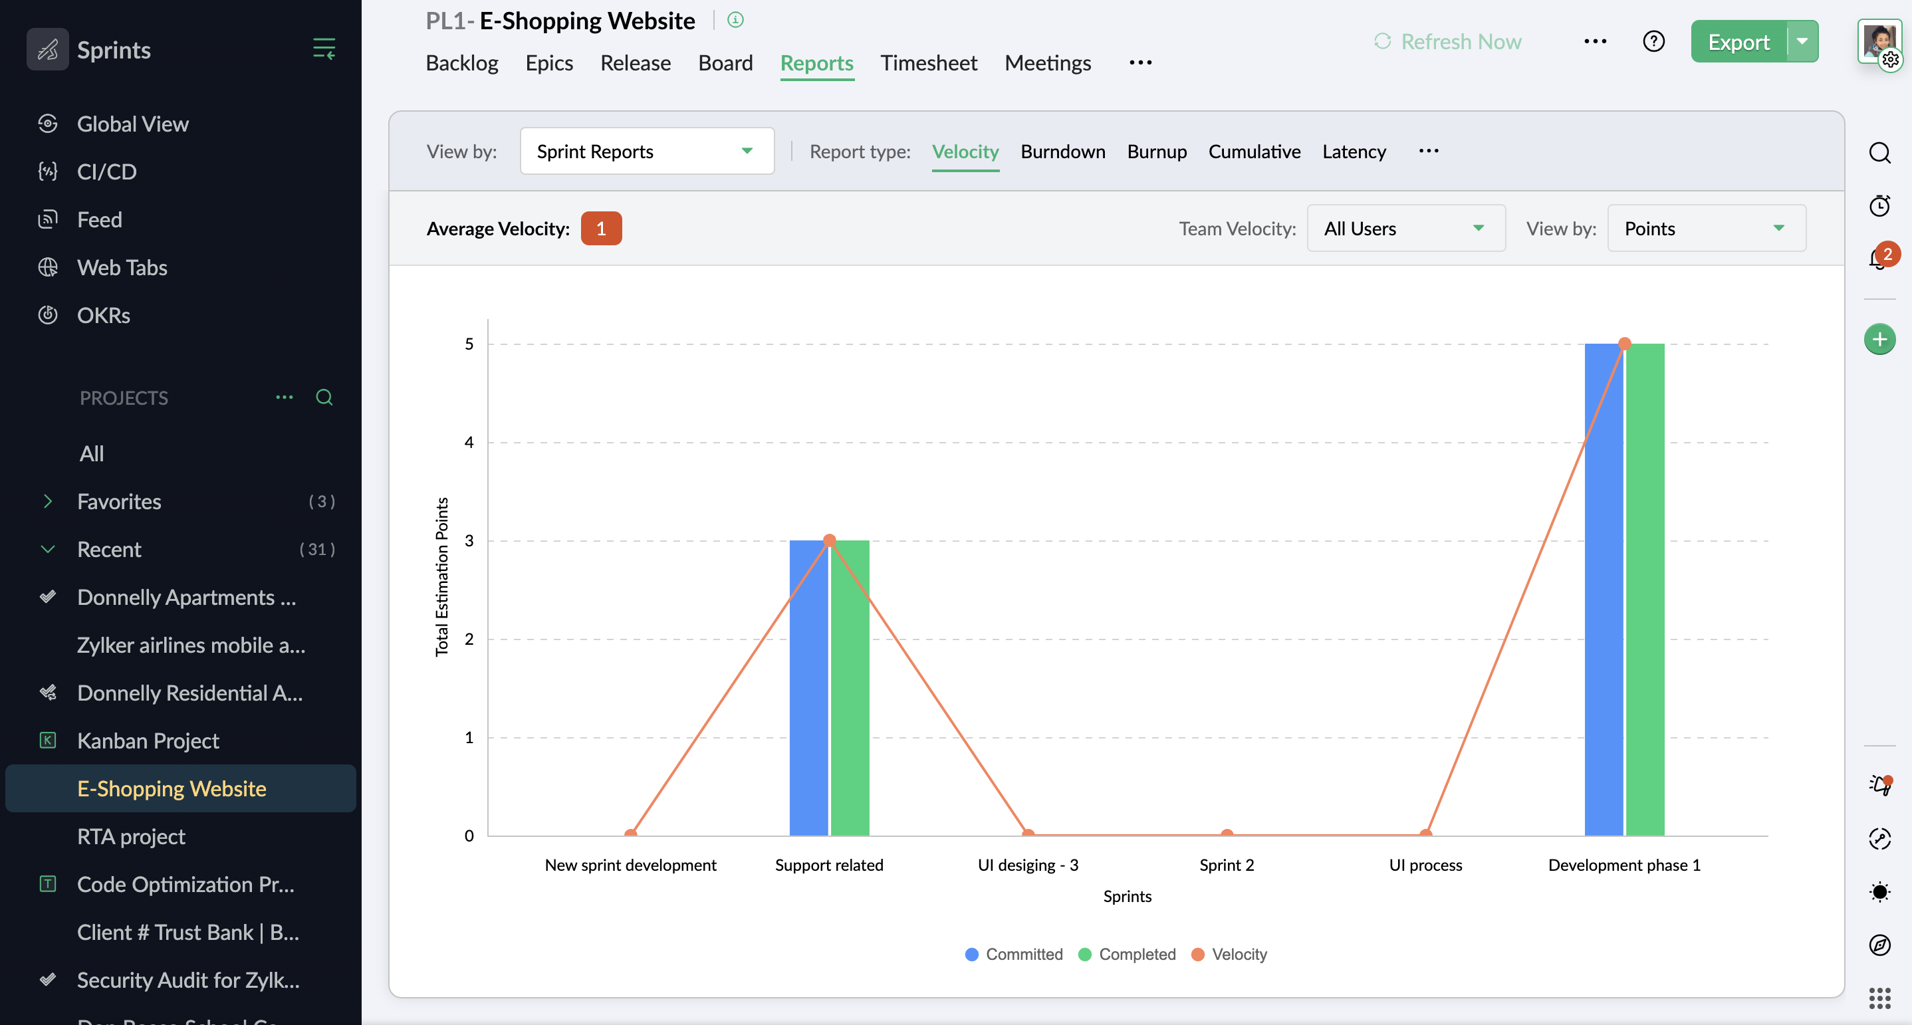Open the notifications bell with badge 2
The width and height of the screenshot is (1912, 1025).
(x=1879, y=259)
